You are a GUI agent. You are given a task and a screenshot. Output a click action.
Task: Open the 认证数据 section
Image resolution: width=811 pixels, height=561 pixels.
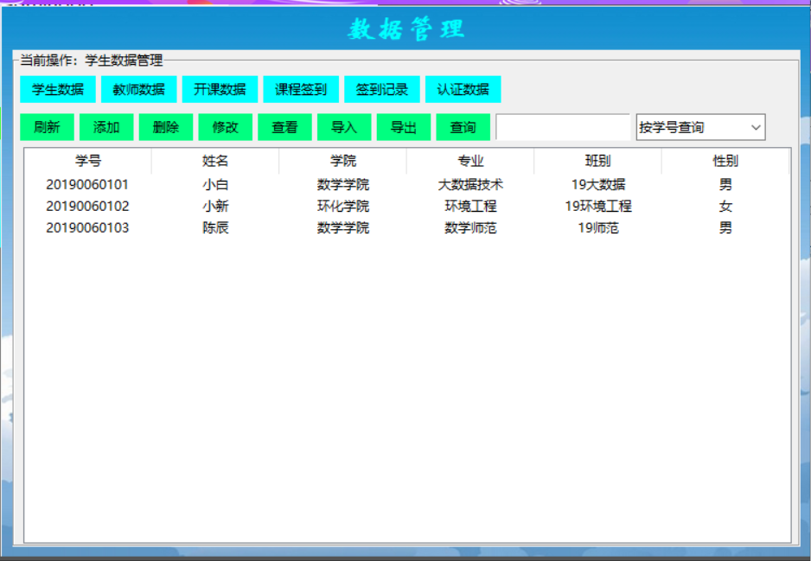click(463, 89)
